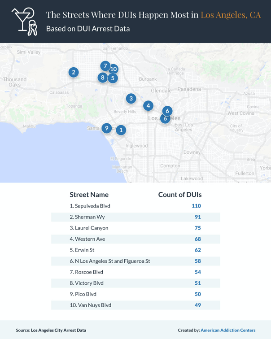The width and height of the screenshot is (271, 339).
Task: Click the Topanga map label
Action: tap(74, 106)
